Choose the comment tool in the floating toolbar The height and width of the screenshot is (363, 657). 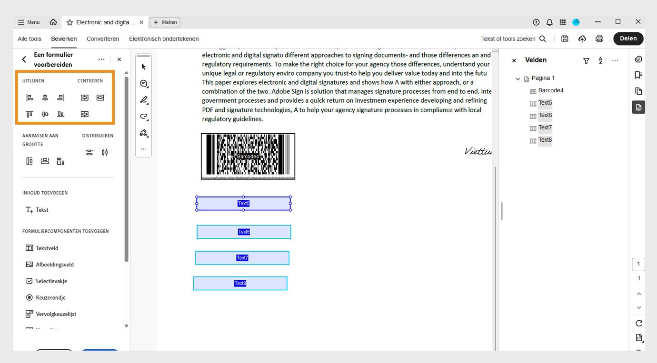click(x=144, y=84)
